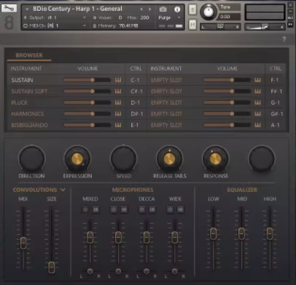Go to the next instrument preset arrow

[150, 9]
